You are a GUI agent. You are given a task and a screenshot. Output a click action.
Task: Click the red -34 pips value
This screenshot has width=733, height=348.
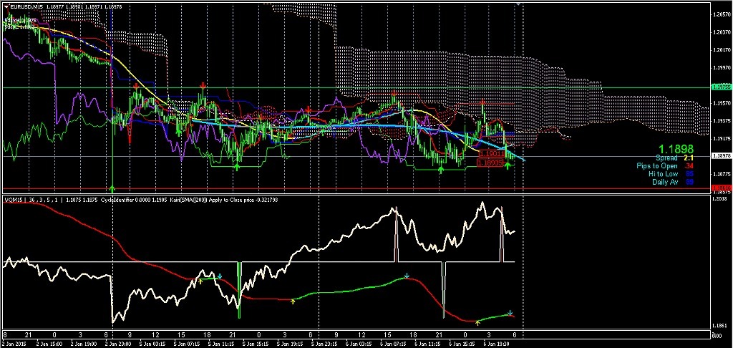689,166
